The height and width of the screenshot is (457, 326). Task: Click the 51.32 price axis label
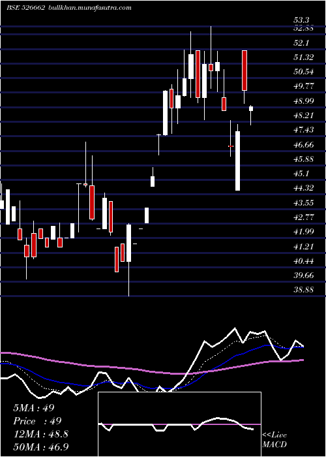click(x=304, y=57)
